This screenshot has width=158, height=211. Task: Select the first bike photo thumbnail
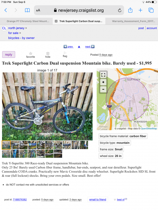[x=6, y=145]
